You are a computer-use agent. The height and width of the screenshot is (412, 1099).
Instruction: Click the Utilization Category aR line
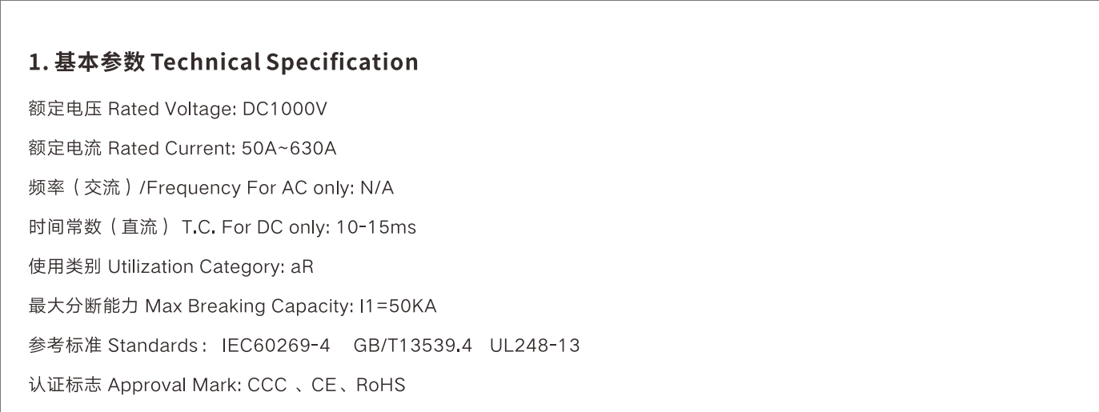[x=171, y=266]
